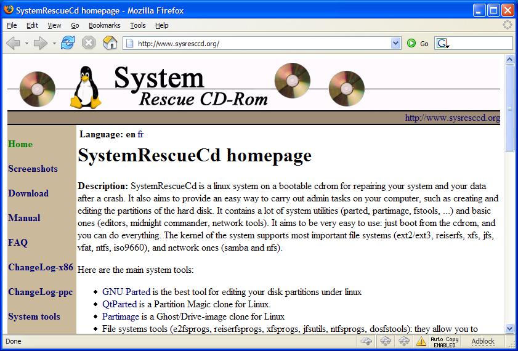Screen dimensions: 518x351
Task: Click the Forward arrow button
Action: coord(41,43)
